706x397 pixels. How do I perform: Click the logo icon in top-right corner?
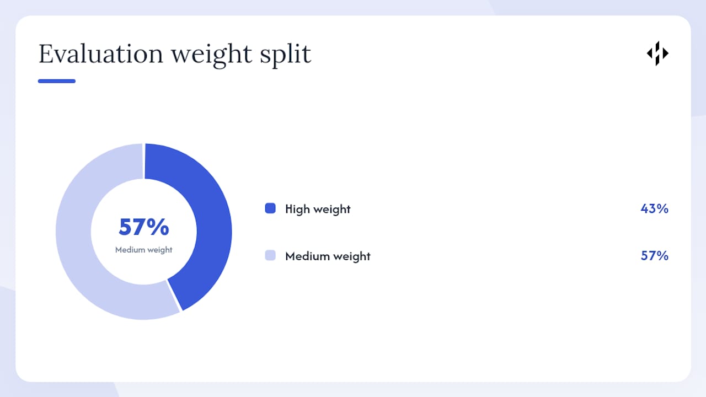[657, 53]
